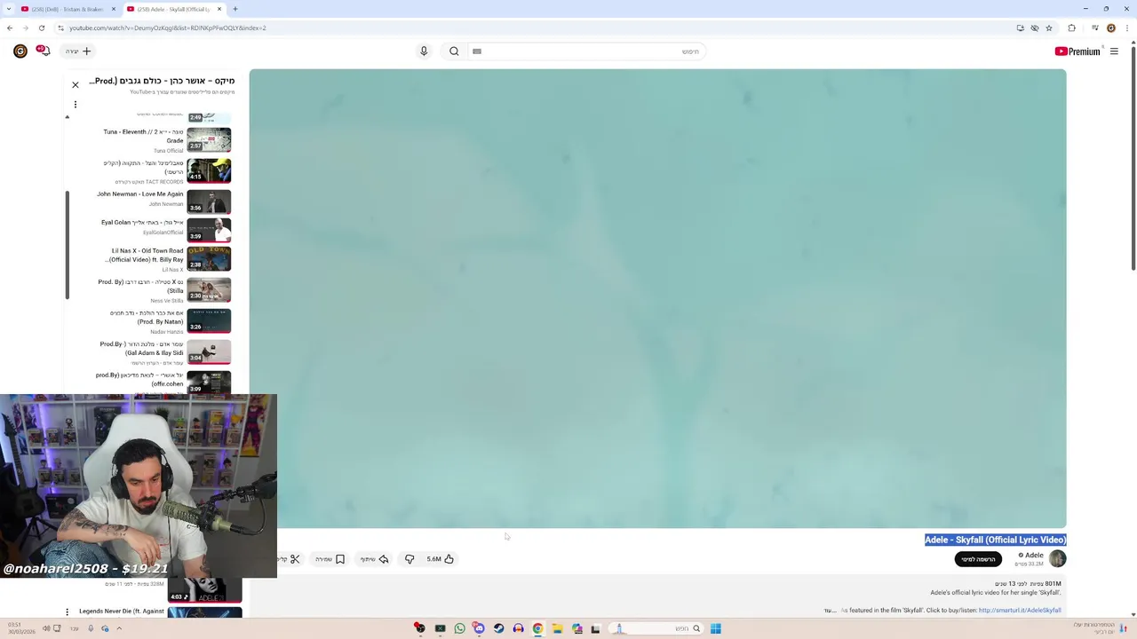This screenshot has height=639, width=1137.
Task: Play Lil Nas X - Old Town Road
Action: click(164, 259)
